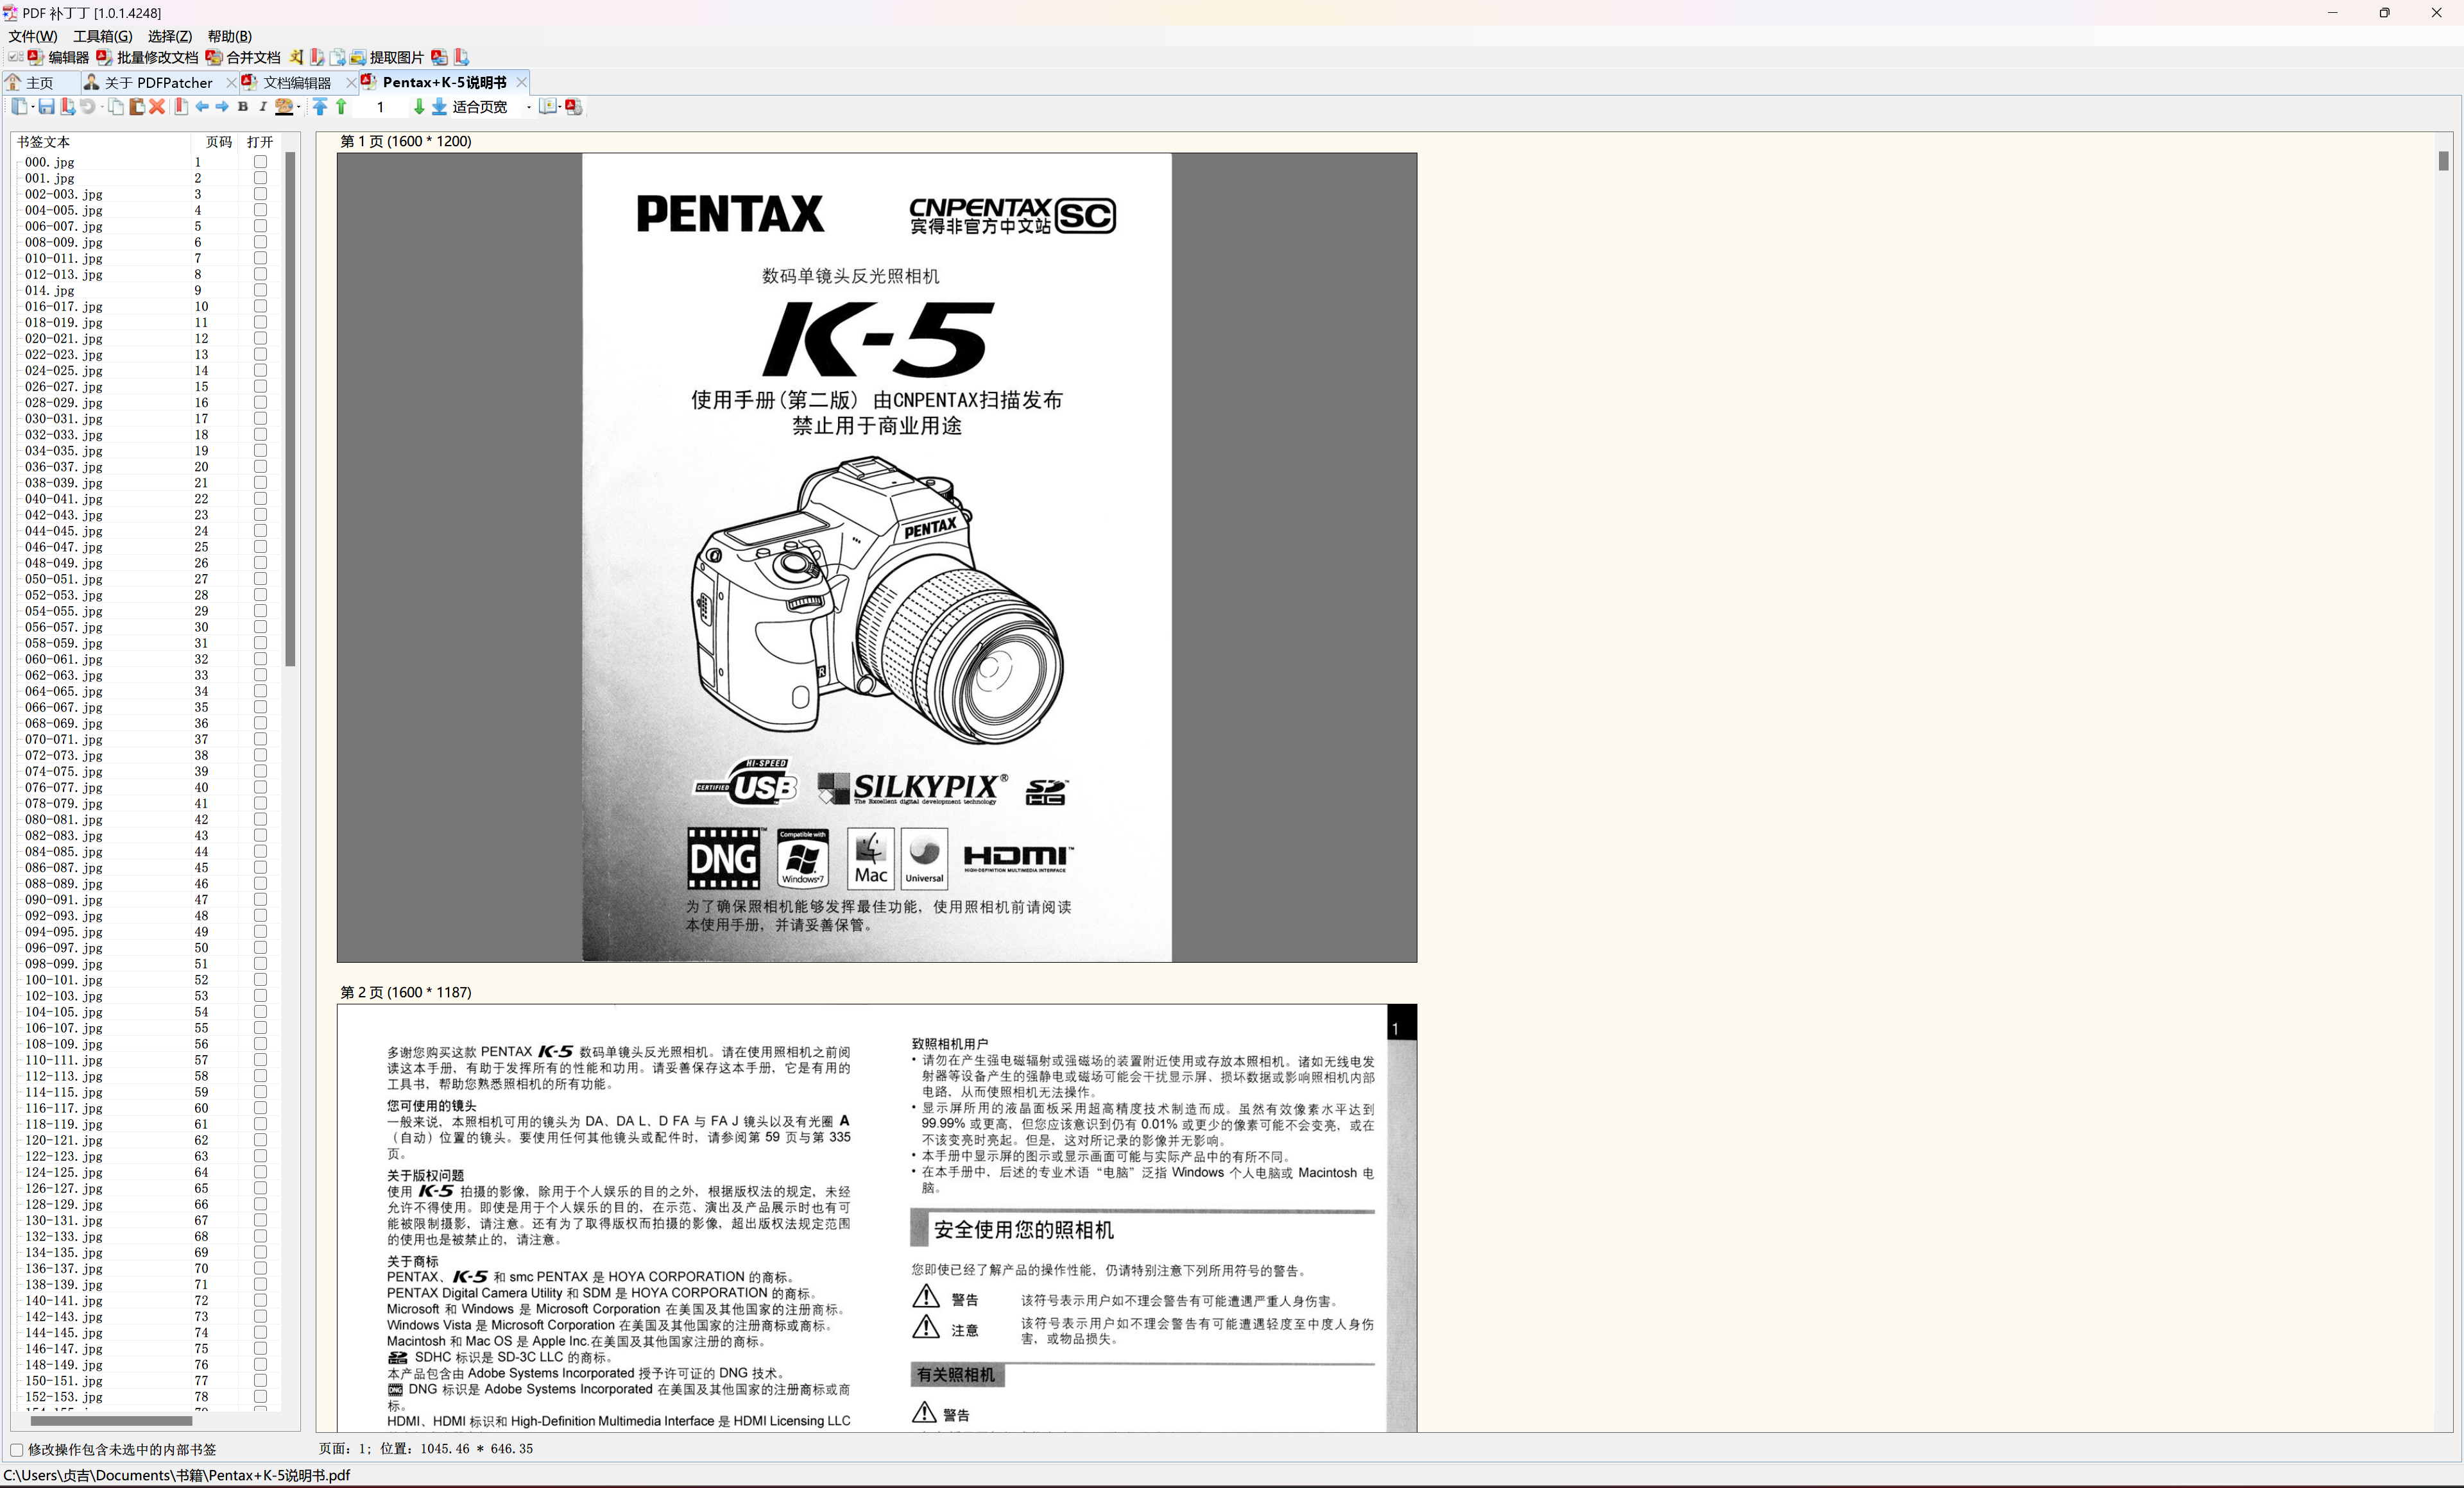2464x1488 pixels.
Task: Expand the new document icon dropdown arrow
Action: tap(32, 107)
